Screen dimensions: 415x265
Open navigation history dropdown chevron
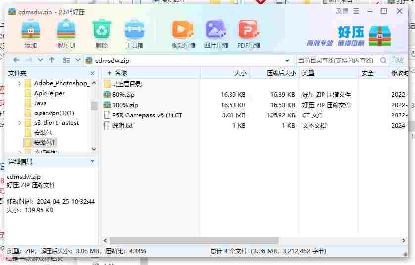pyautogui.click(x=40, y=60)
